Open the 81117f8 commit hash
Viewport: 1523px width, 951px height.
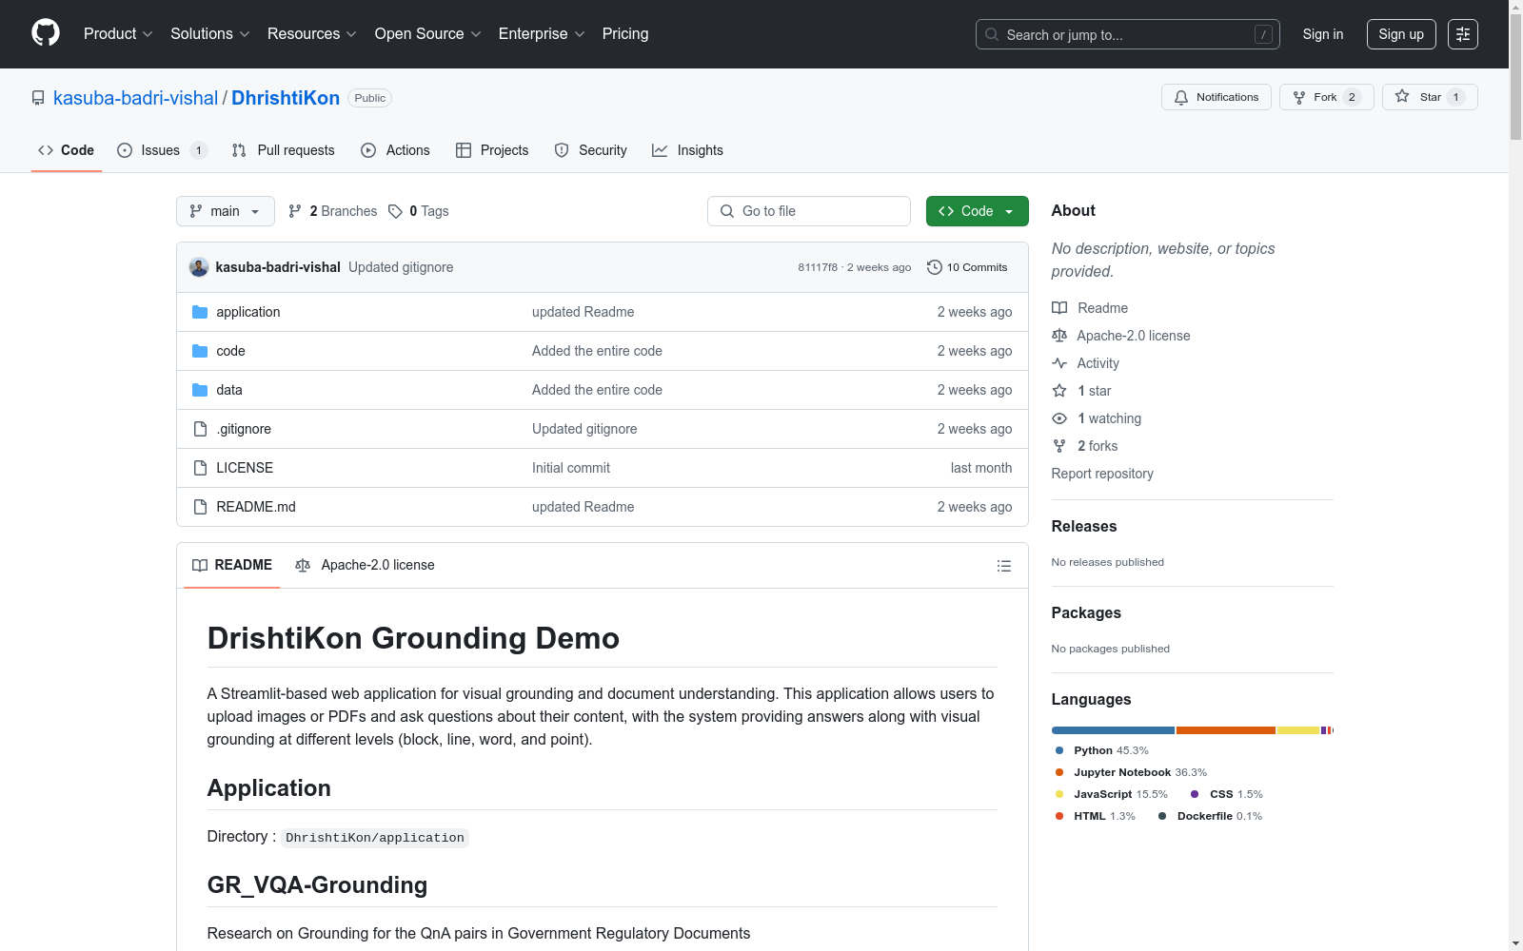(818, 267)
